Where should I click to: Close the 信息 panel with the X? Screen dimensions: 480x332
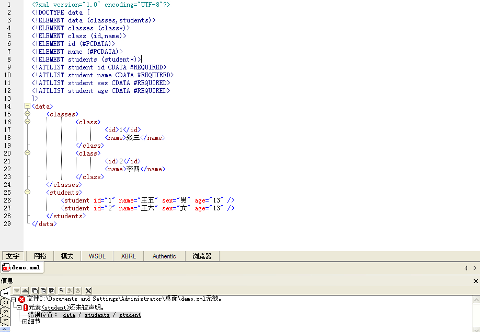476,281
